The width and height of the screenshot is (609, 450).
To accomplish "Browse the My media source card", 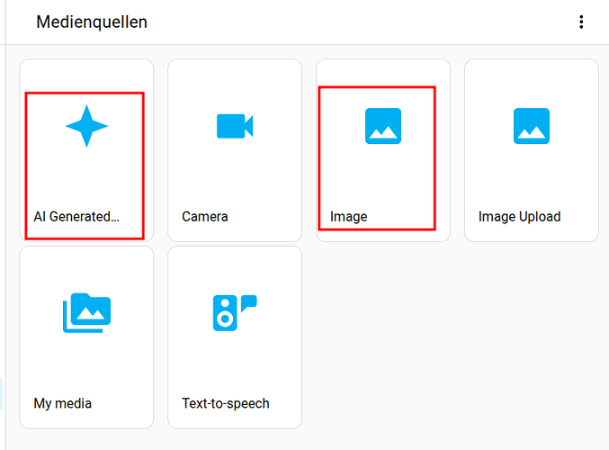I will [x=86, y=355].
